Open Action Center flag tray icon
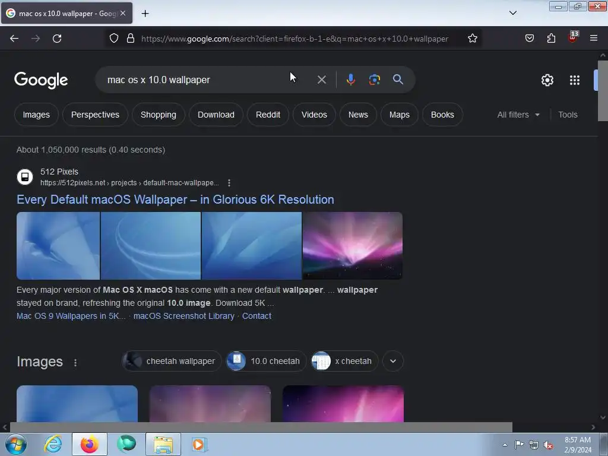The height and width of the screenshot is (456, 608). 519,445
